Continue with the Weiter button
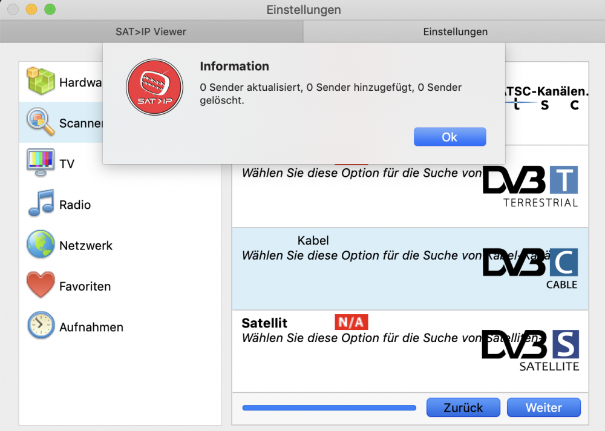 [x=544, y=407]
